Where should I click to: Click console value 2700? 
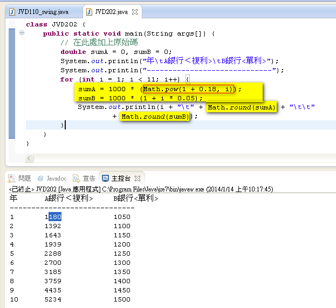[x=53, y=263]
